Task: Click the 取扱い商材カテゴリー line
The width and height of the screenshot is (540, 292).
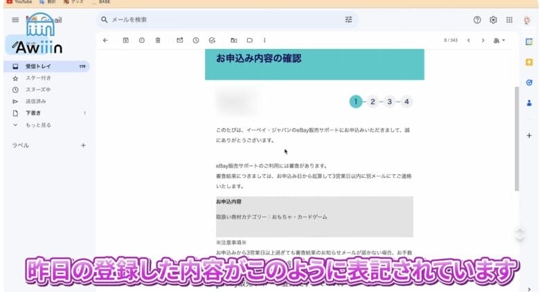Action: [271, 217]
